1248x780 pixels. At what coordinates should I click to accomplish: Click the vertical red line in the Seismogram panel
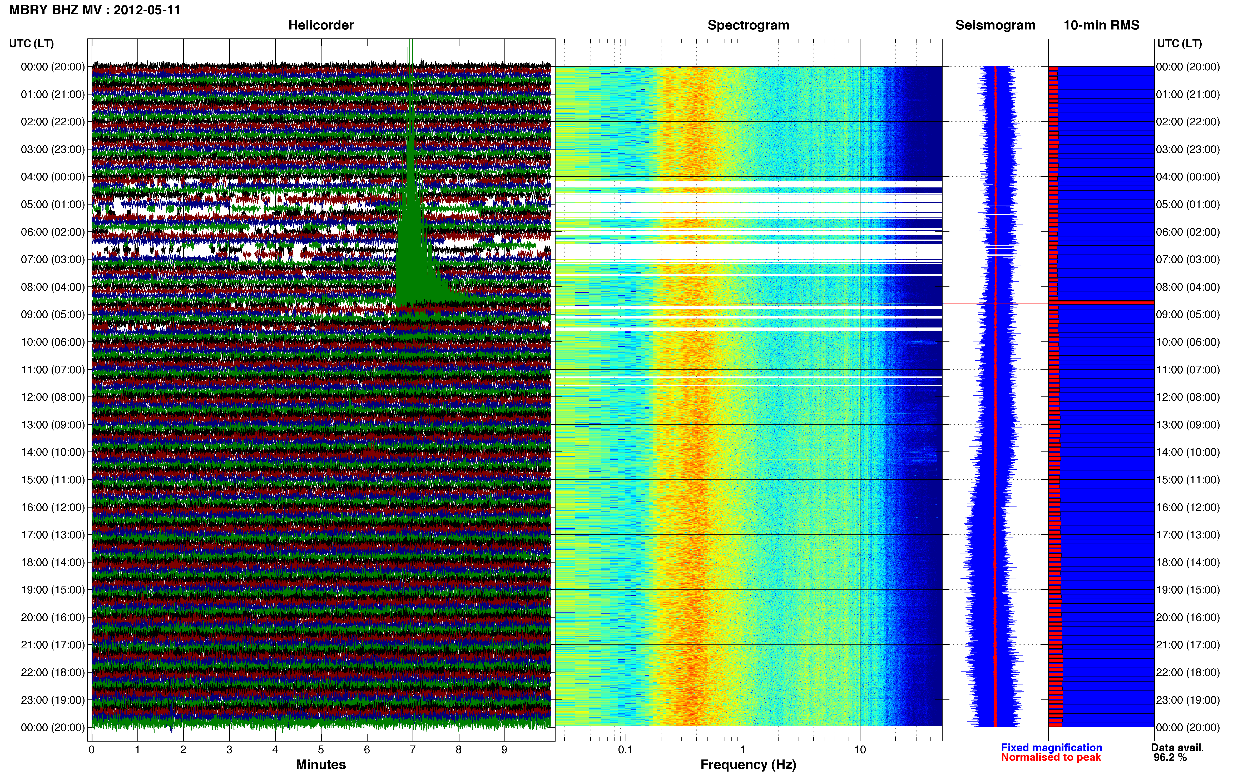(x=995, y=396)
